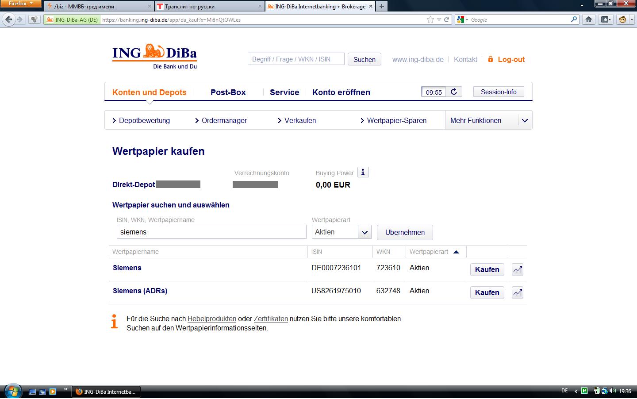Open new browser tab plus button
Image resolution: width=637 pixels, height=399 pixels.
tap(381, 6)
